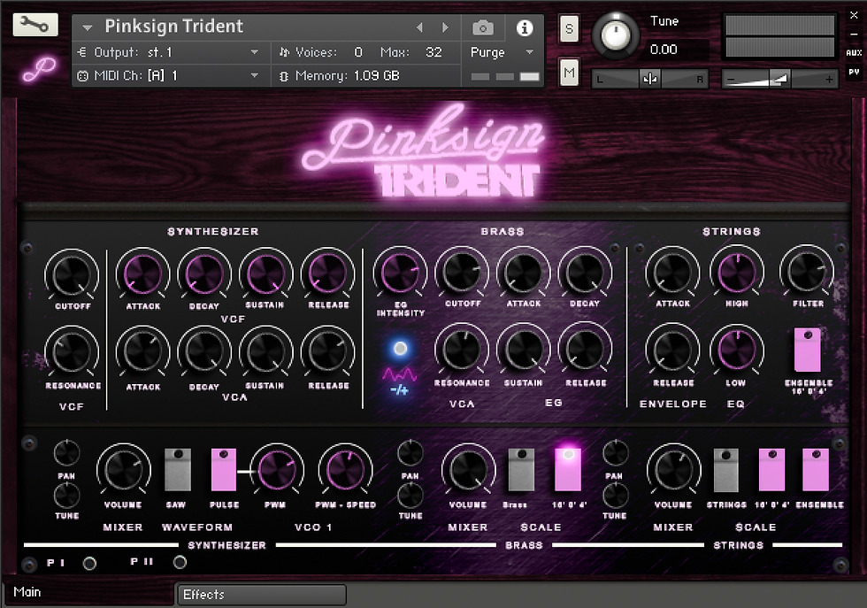867x608 pixels.
Task: Click the output routing icon
Action: click(x=82, y=52)
